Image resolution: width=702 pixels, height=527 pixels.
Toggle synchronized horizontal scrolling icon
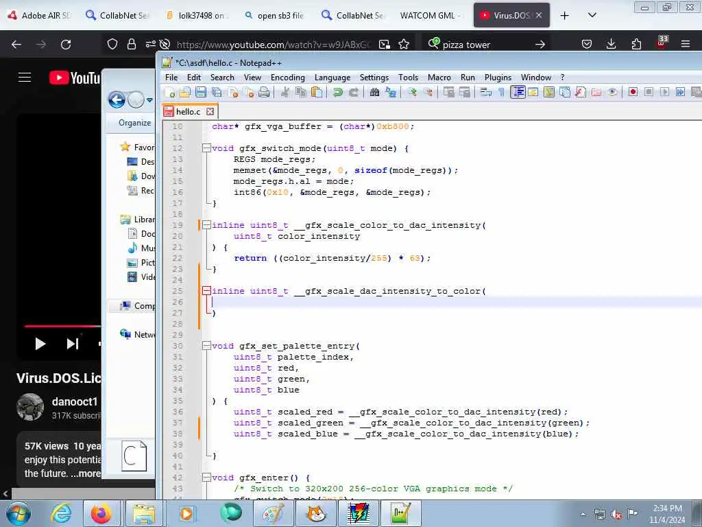coord(465,93)
